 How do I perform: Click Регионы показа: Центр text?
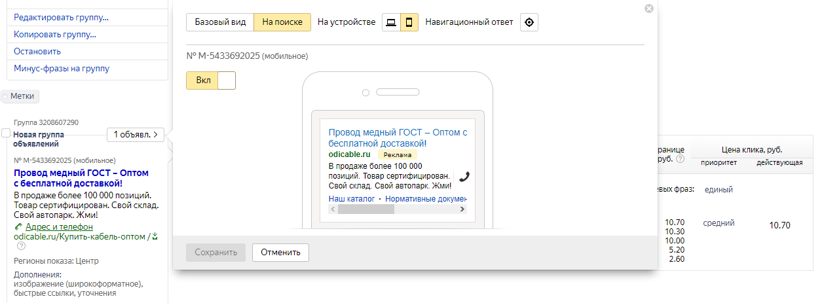(56, 260)
